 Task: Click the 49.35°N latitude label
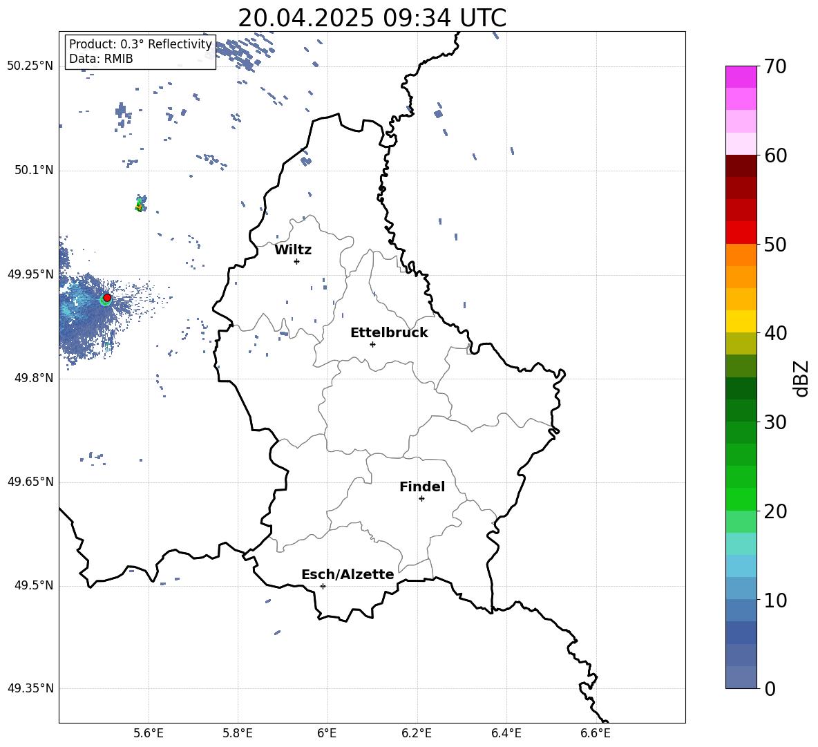click(30, 688)
